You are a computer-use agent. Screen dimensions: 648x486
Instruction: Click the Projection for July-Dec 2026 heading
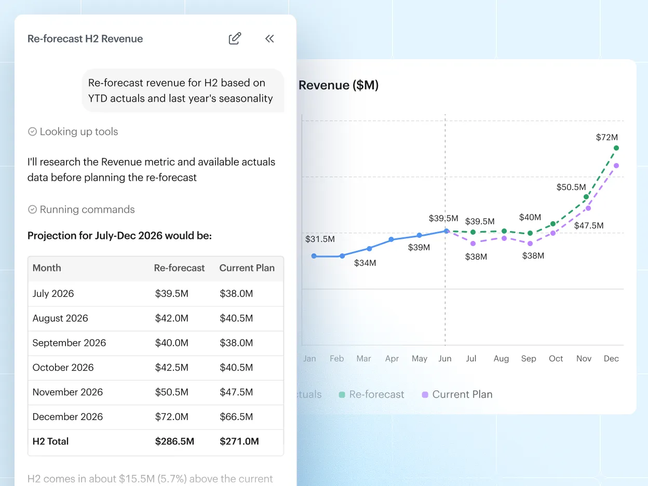pos(119,236)
